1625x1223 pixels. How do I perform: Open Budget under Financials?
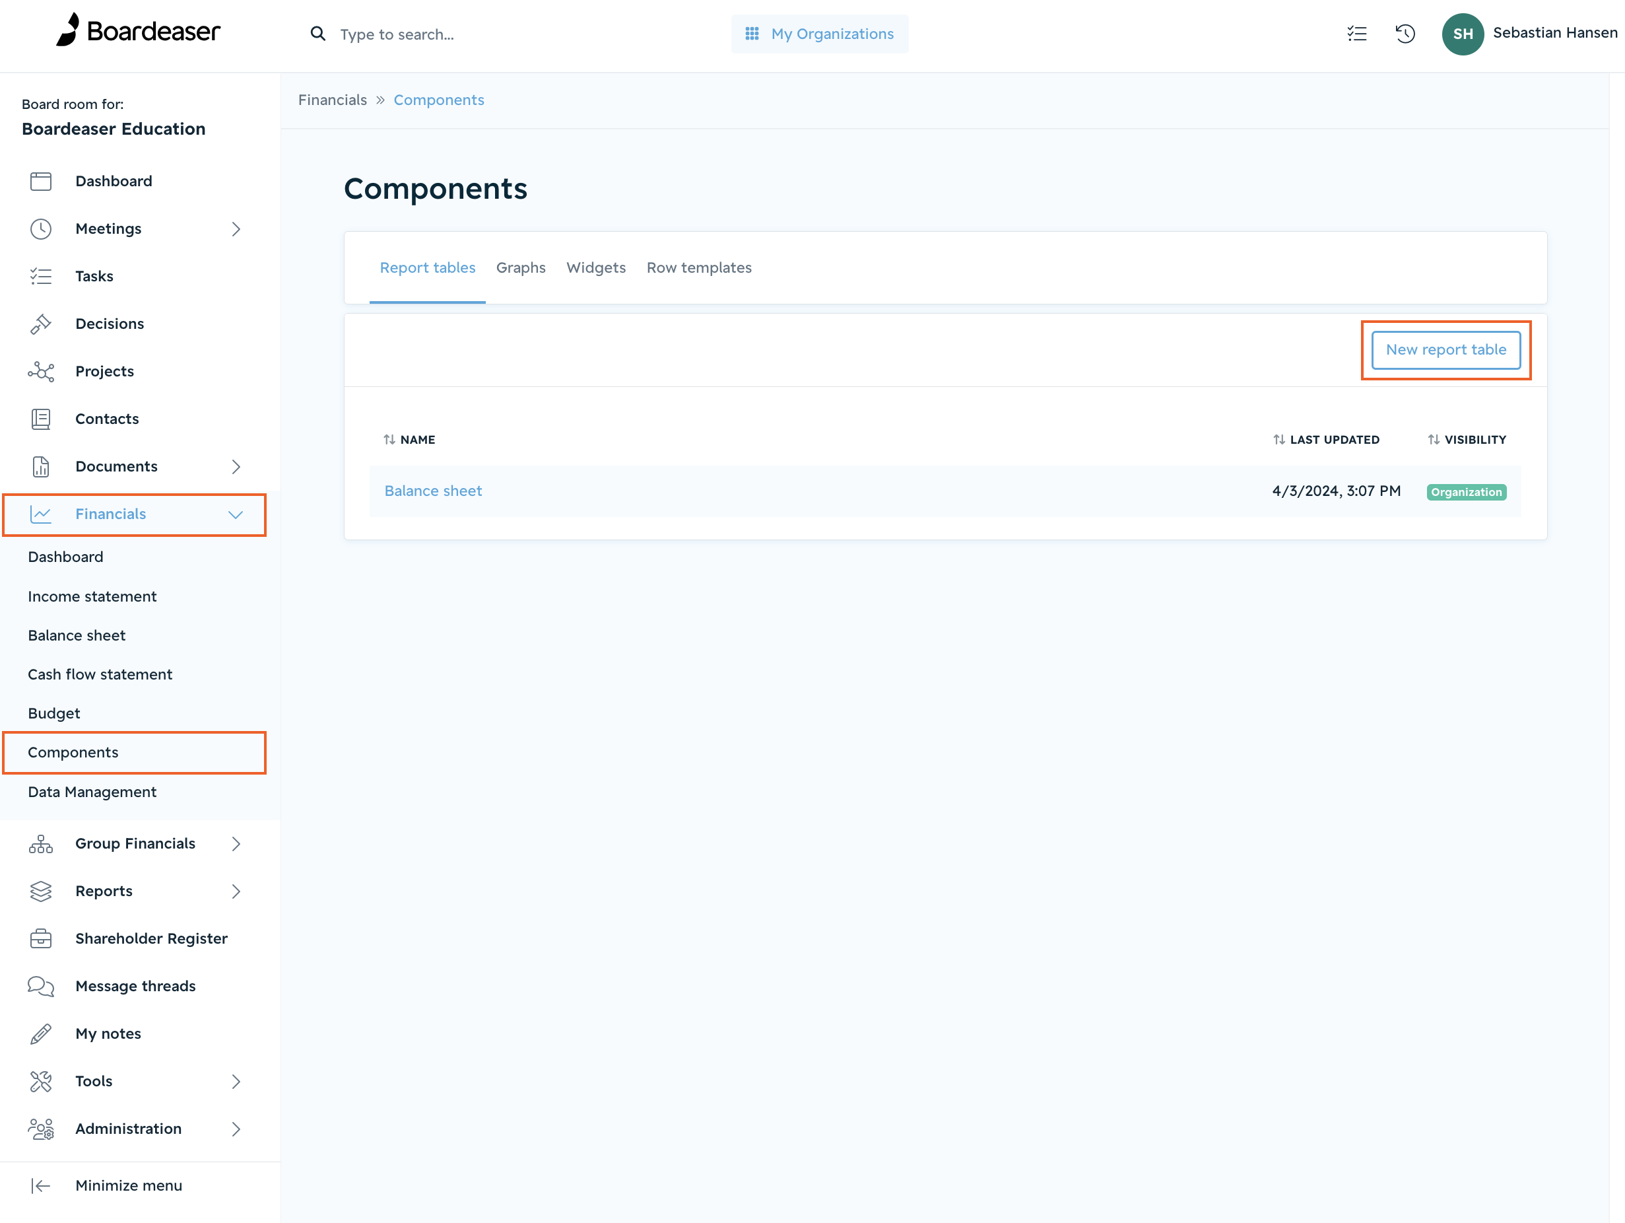coord(53,713)
